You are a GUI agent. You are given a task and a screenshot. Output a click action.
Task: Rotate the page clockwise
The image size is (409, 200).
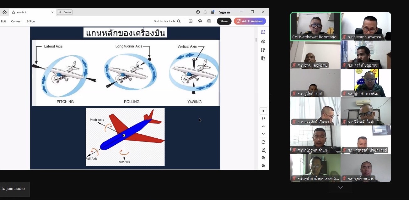click(263, 142)
